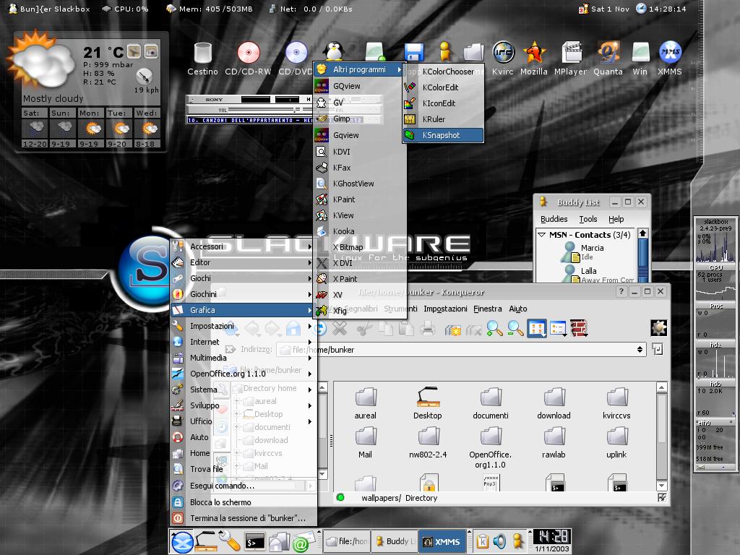This screenshot has width=740, height=555.
Task: Click the Konqueror file view scrollbar down arrow
Action: coord(662,485)
